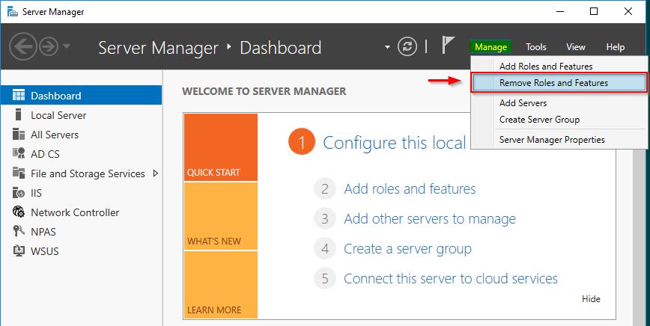The image size is (650, 326).
Task: Select Local Server in the sidebar
Action: tap(81, 115)
